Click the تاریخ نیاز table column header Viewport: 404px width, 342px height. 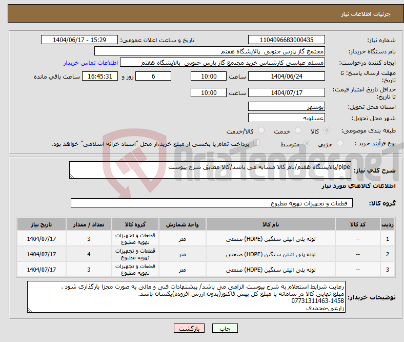pyautogui.click(x=41, y=225)
